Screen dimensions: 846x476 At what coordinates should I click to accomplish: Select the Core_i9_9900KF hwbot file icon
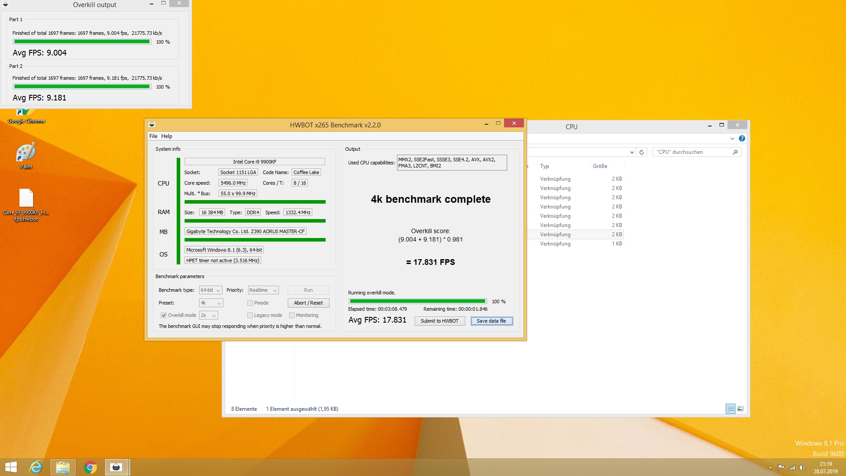coord(26,205)
